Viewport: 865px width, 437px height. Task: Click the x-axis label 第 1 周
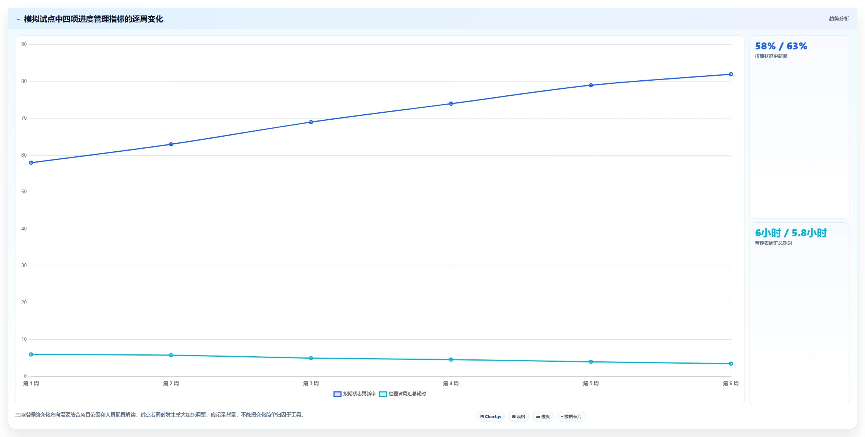31,383
